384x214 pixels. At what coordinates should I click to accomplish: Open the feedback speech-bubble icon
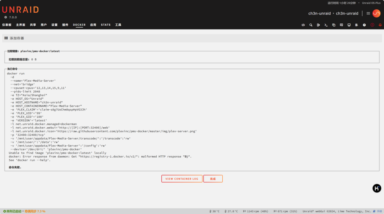341,25
